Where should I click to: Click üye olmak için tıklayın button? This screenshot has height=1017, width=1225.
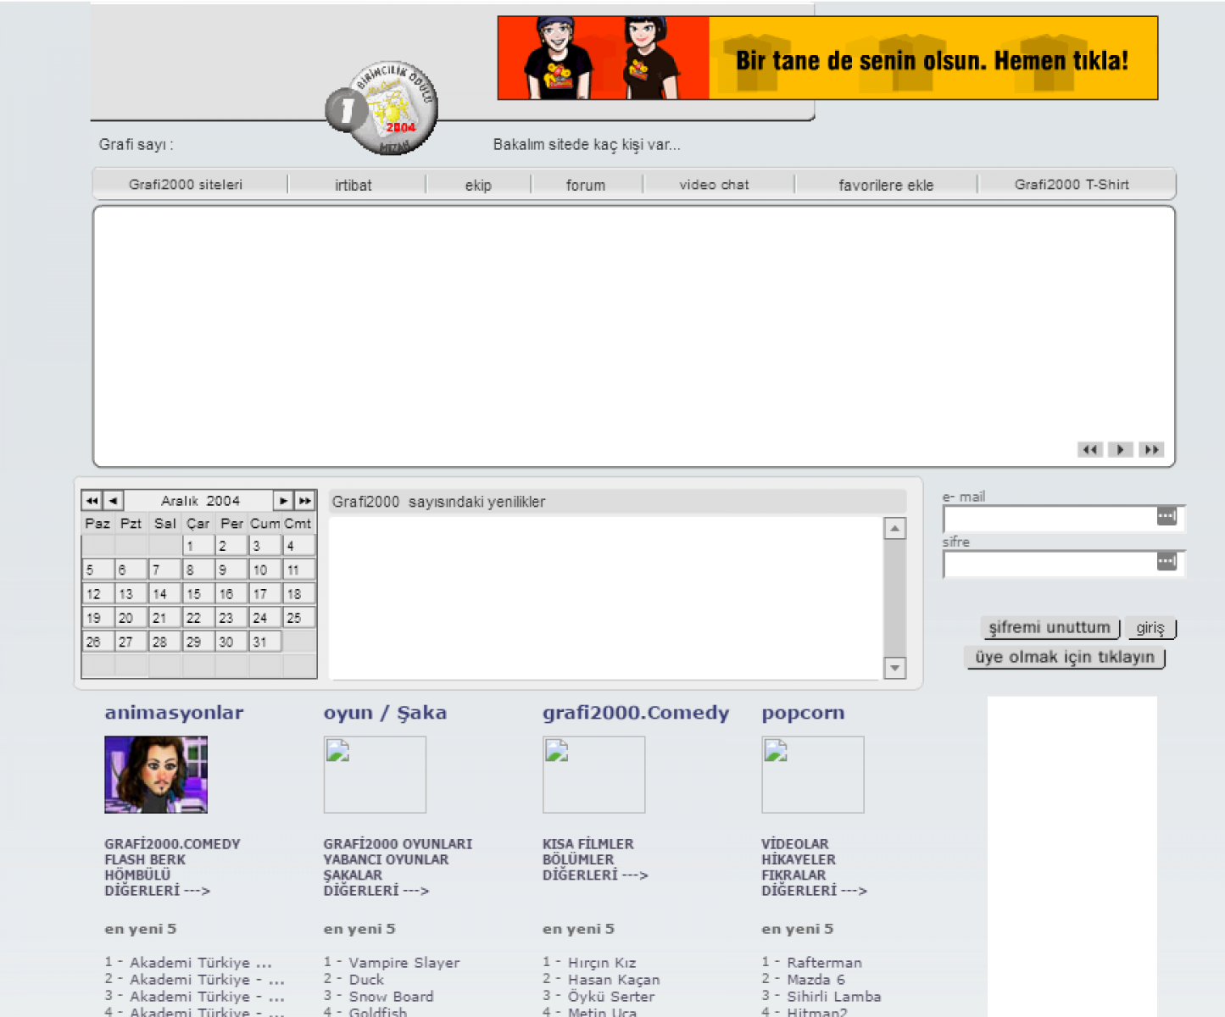pyautogui.click(x=1065, y=658)
